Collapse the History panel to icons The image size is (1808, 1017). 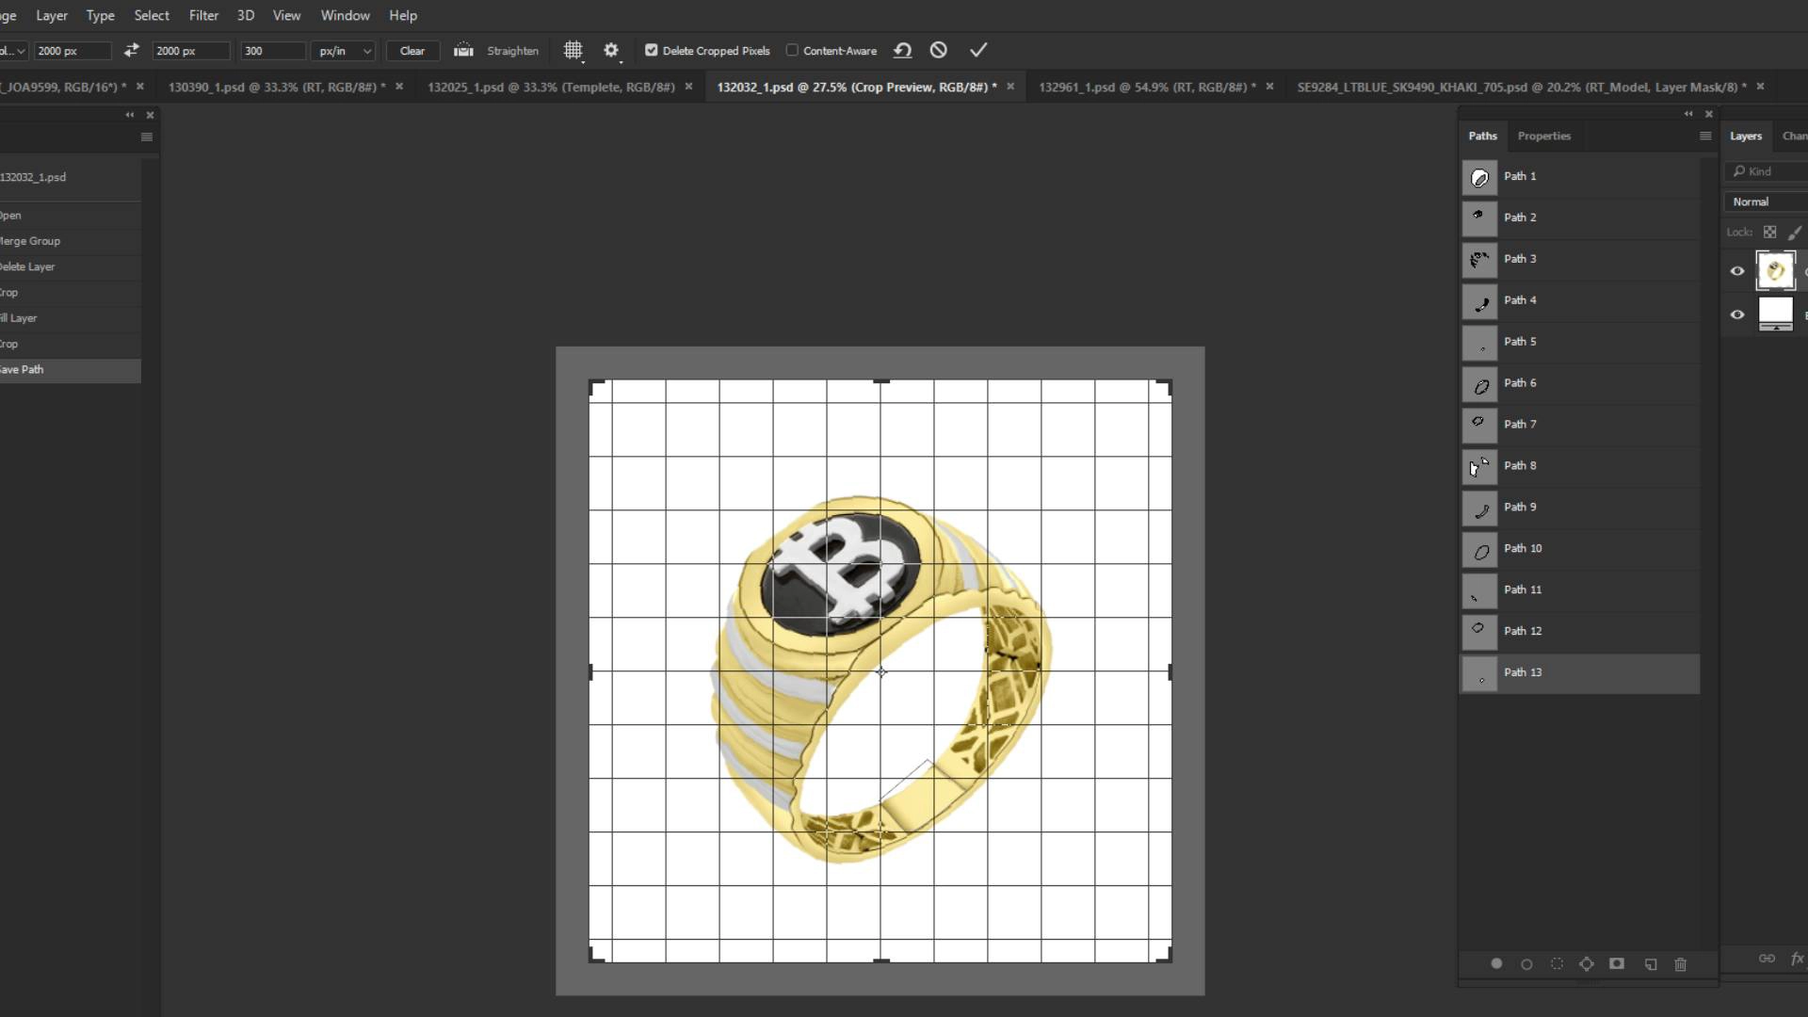pos(130,115)
